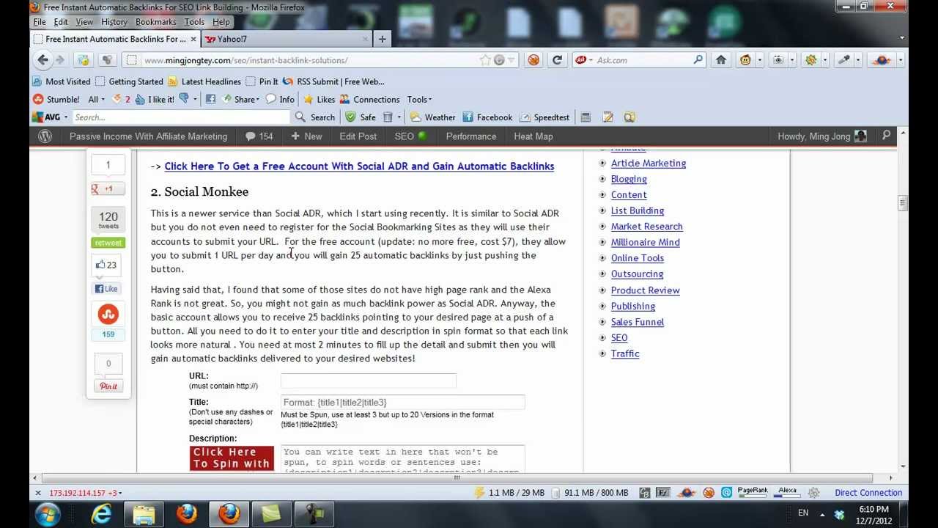Click the PageRank indicator in status bar

click(x=753, y=492)
